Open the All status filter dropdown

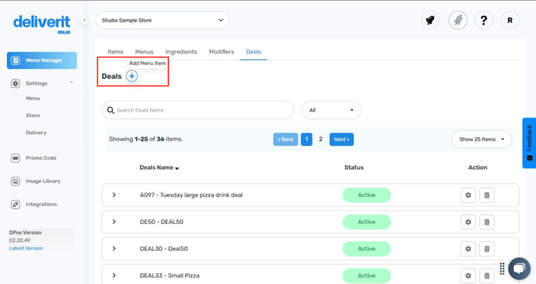331,110
